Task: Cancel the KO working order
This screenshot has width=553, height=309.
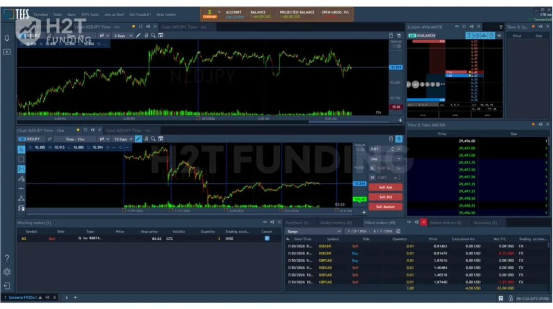Action: click(267, 238)
